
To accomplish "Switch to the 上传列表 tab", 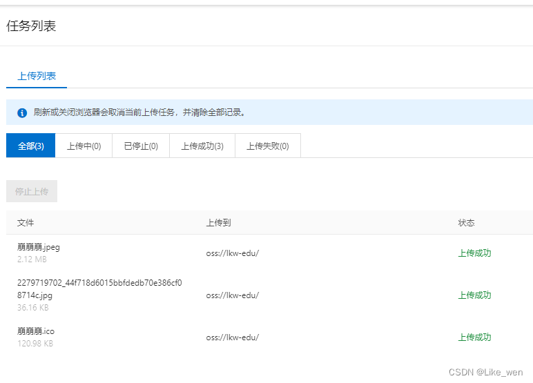I will pyautogui.click(x=37, y=76).
